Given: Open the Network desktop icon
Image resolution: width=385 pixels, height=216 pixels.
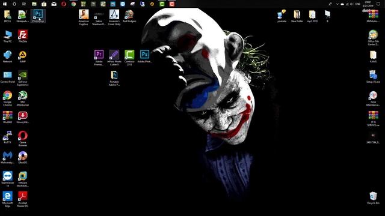Looking at the screenshot, I should (x=7, y=56).
